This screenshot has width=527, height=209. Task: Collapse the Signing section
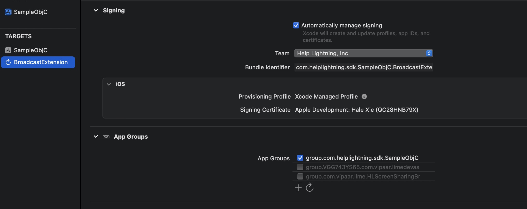[96, 10]
